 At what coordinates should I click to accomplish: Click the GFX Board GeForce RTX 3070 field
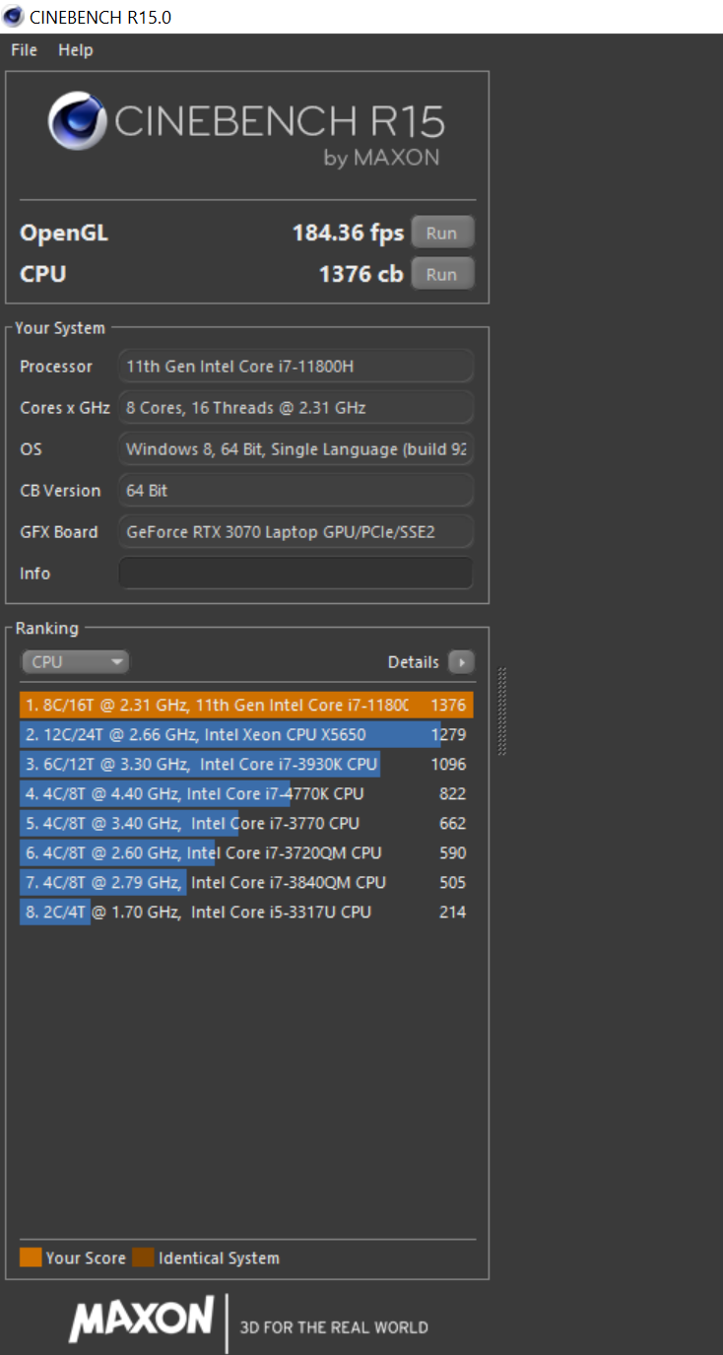pyautogui.click(x=296, y=531)
